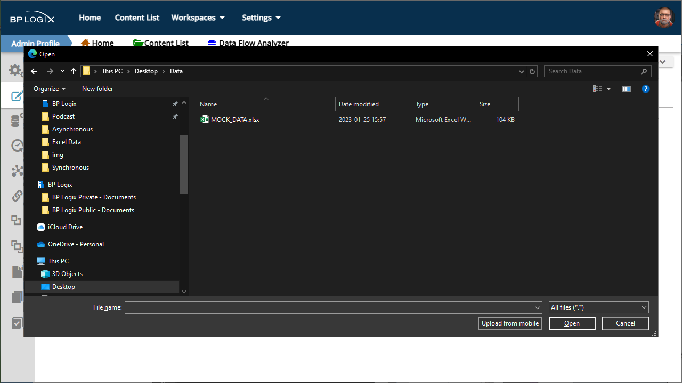Click Upload from mobile button
Screen dimensions: 682x383
(510, 323)
